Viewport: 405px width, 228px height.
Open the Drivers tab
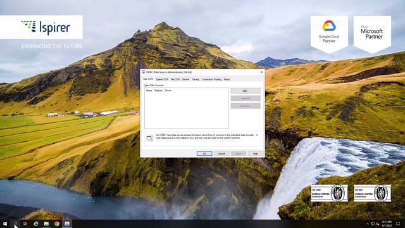click(185, 79)
